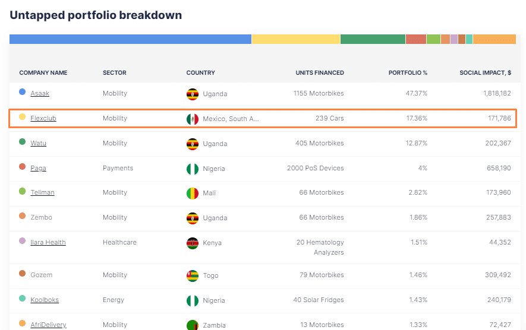This screenshot has width=526, height=330.
Task: Click the 40 Solar Fridges cell
Action: click(319, 300)
